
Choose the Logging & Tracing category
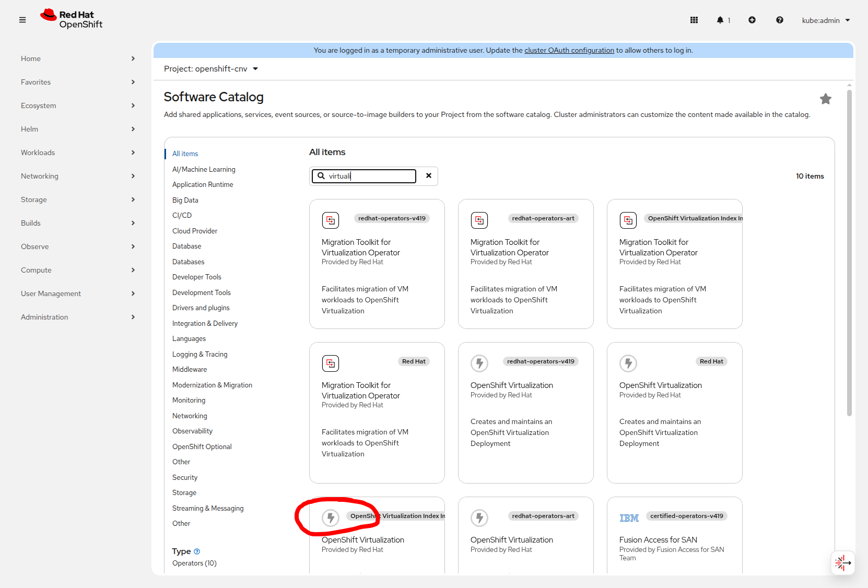click(x=200, y=354)
